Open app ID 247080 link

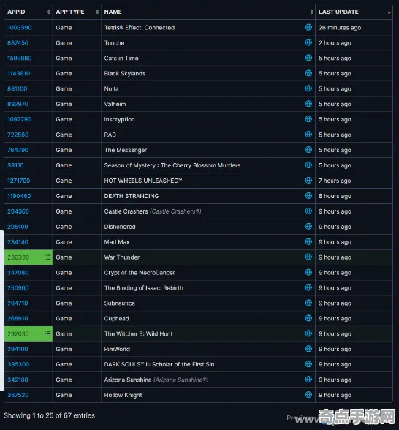[18, 273]
